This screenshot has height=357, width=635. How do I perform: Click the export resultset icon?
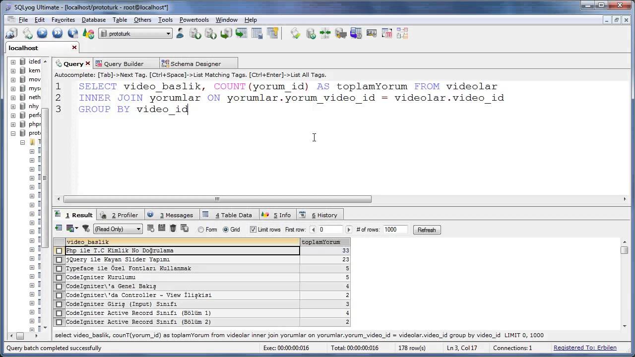tap(59, 228)
